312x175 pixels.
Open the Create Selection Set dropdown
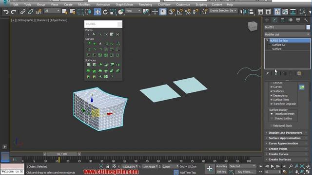click(223, 11)
